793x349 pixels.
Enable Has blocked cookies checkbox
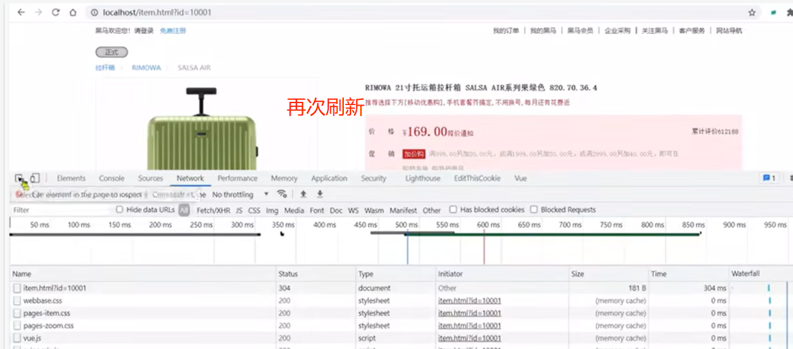coord(453,210)
